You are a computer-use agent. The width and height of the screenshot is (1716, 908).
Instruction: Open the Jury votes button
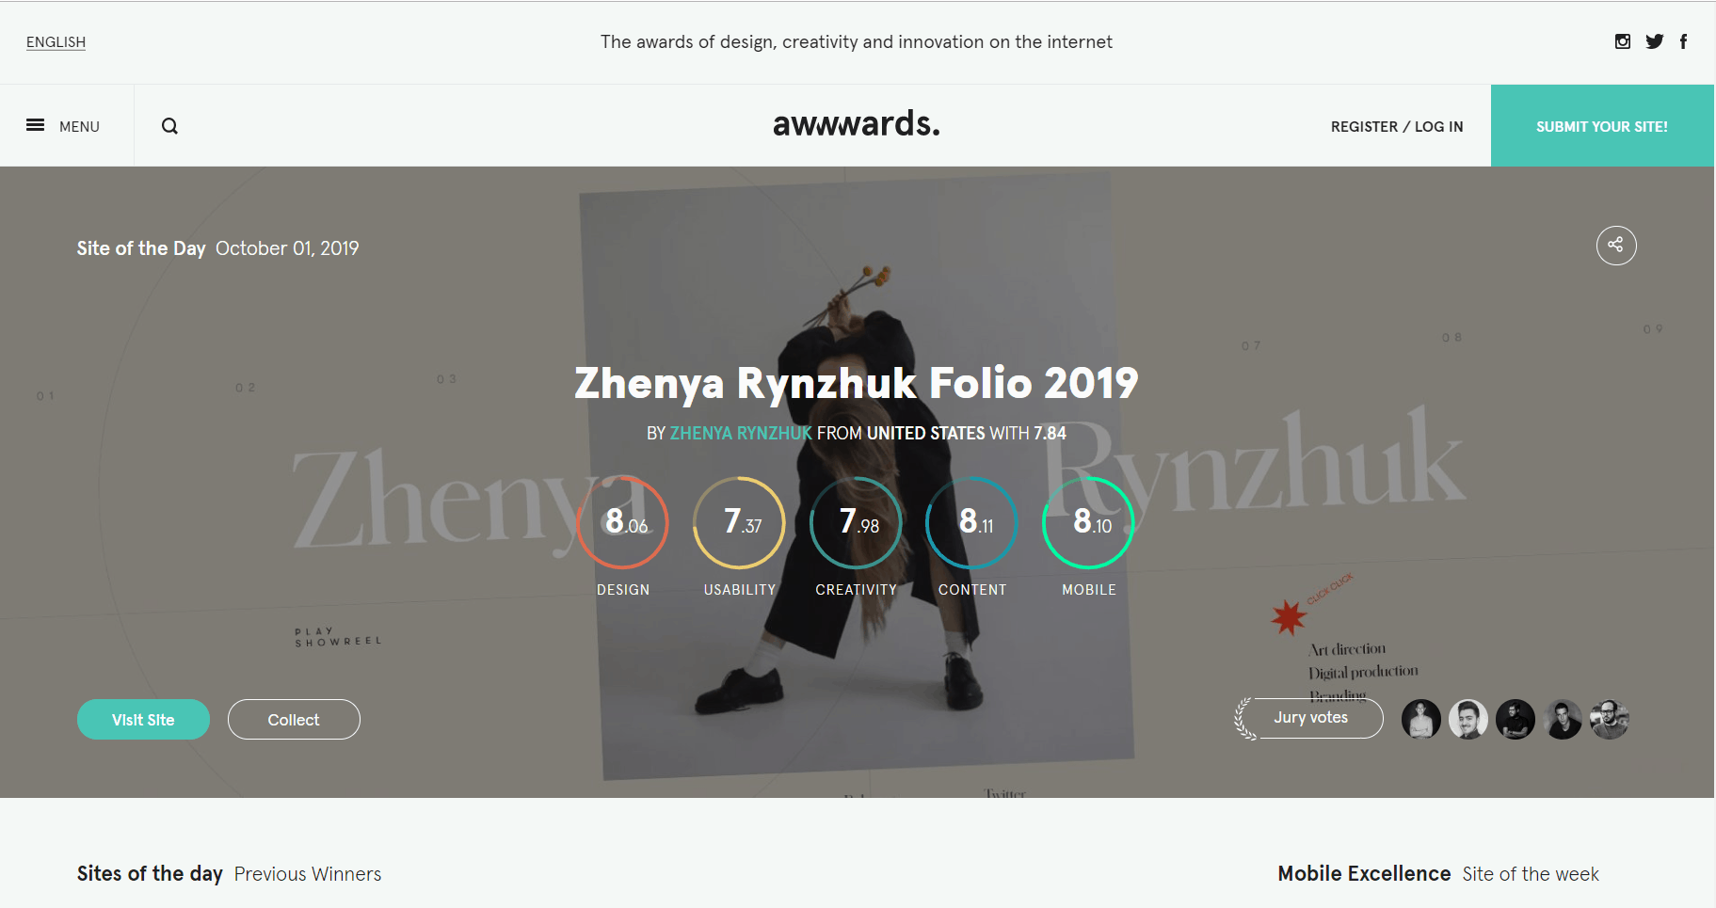(x=1310, y=718)
